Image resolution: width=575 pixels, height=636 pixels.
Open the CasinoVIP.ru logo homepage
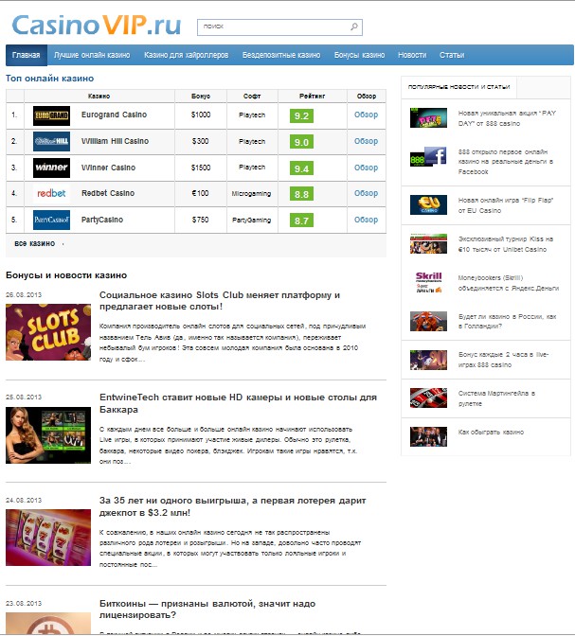coord(97,26)
